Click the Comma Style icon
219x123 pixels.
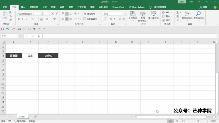click(115, 19)
